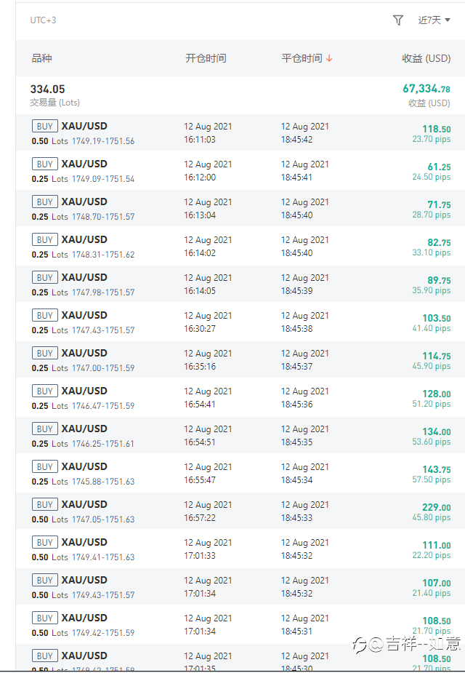465x673 pixels.
Task: Click total profit 67,334.78 summary
Action: coord(426,89)
